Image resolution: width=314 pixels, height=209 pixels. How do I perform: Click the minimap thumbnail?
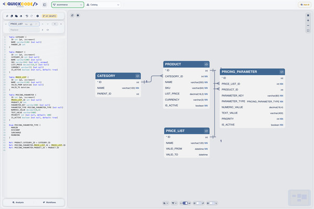coord(299,198)
